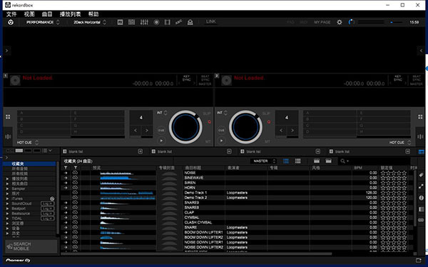The height and width of the screenshot is (267, 428).
Task: Open the 播放列表 menu
Action: [x=70, y=14]
